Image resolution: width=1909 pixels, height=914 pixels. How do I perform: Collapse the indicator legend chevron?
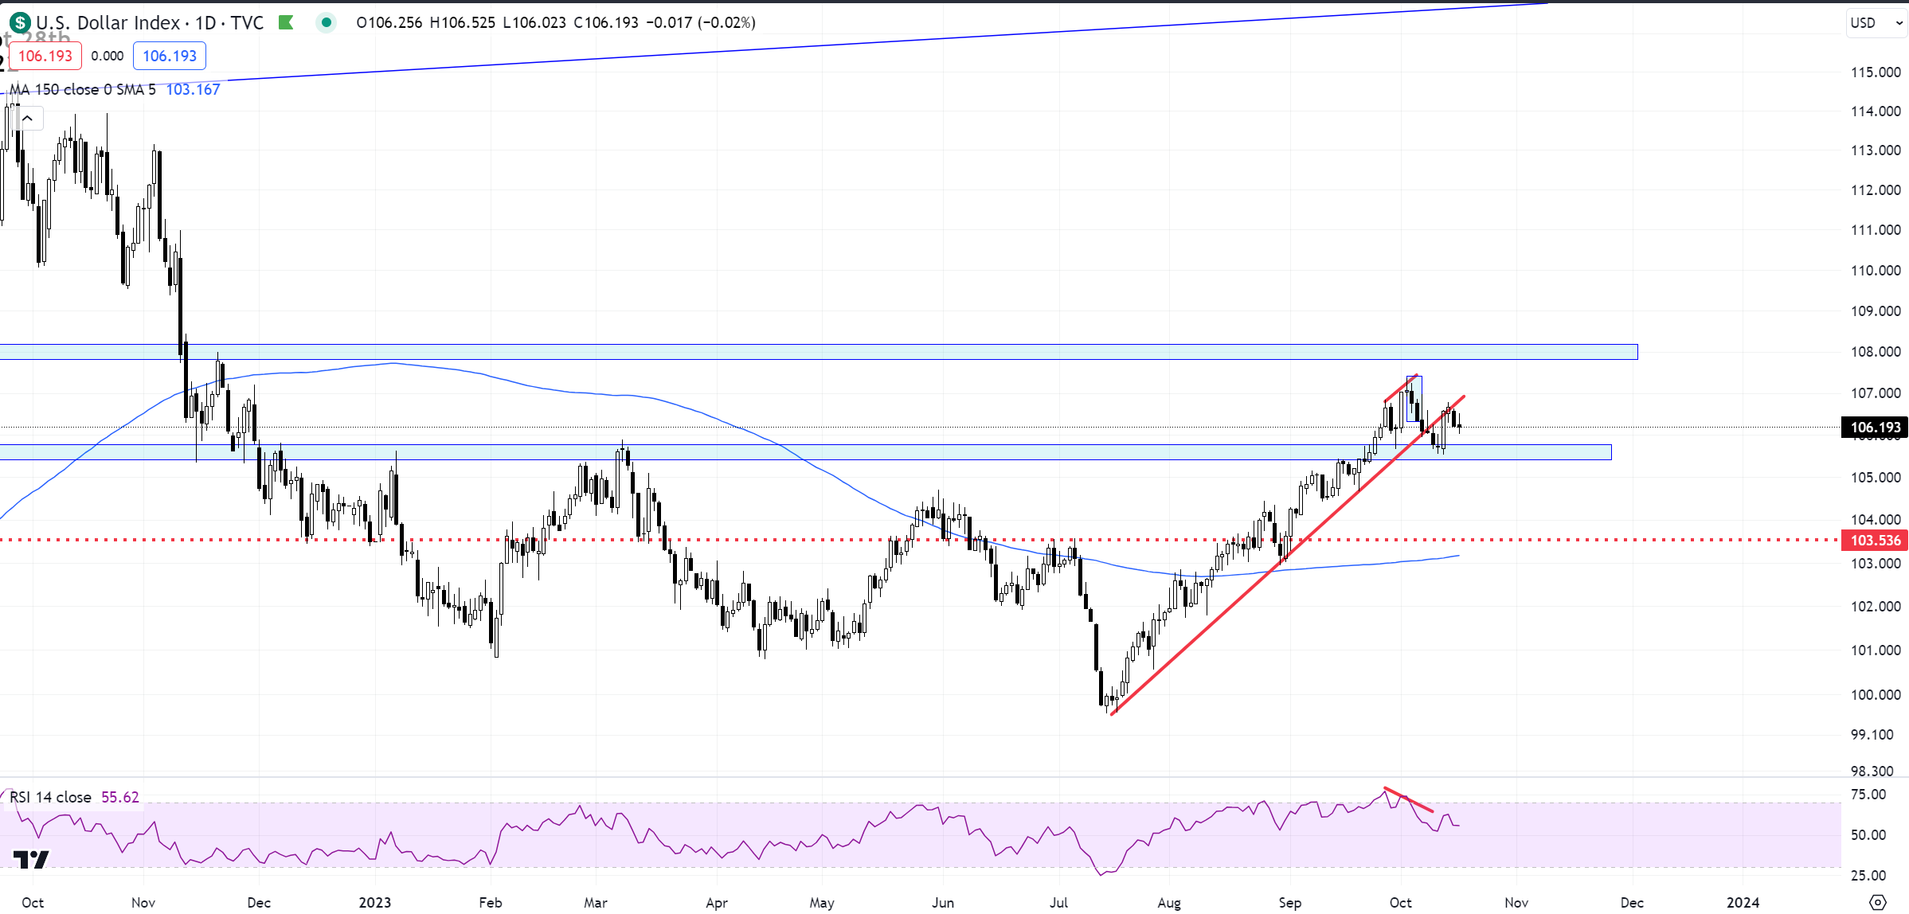point(27,119)
